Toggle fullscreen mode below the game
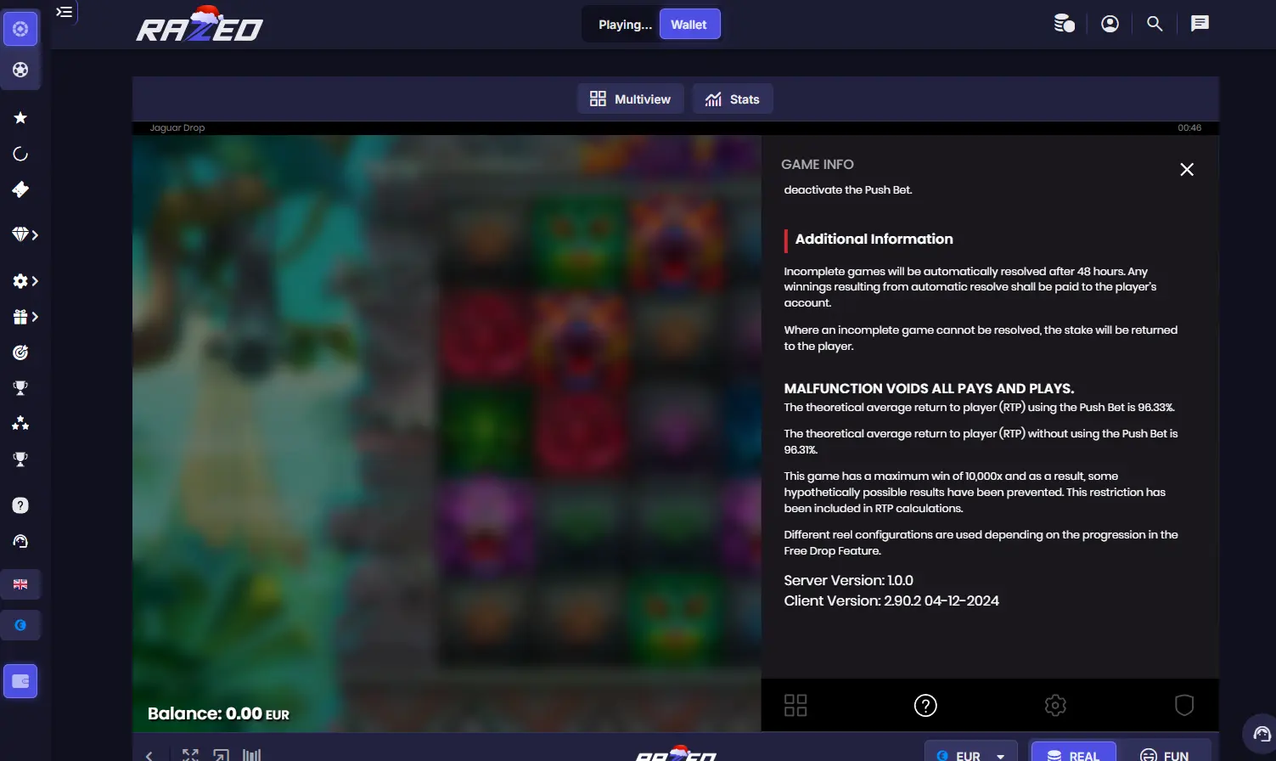Screen dimensions: 1276x761 click(190, 755)
